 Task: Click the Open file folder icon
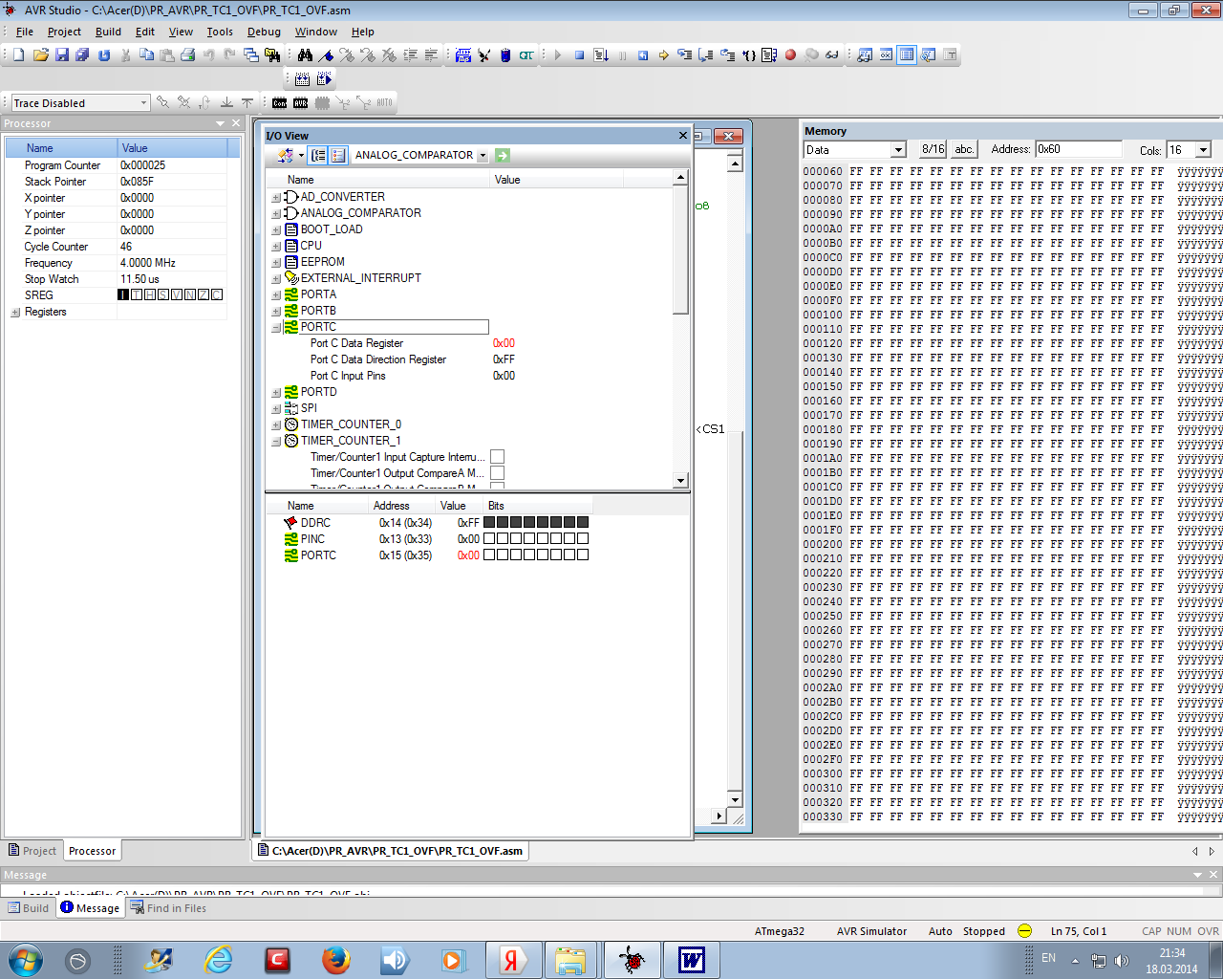tap(40, 55)
